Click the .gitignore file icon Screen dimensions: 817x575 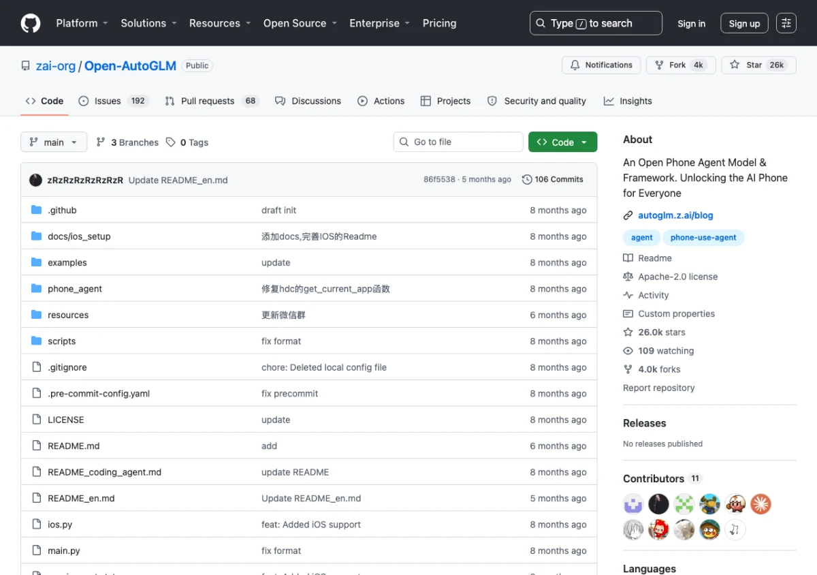[x=37, y=367]
